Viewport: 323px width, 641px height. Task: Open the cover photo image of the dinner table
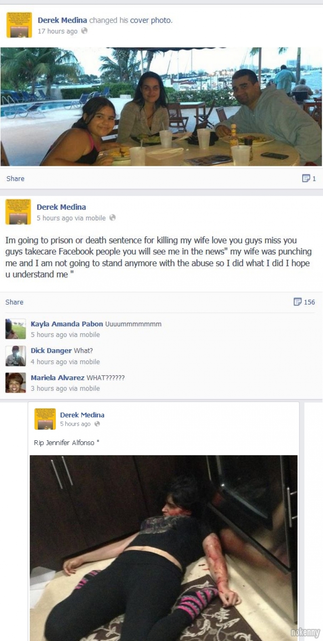(x=161, y=107)
